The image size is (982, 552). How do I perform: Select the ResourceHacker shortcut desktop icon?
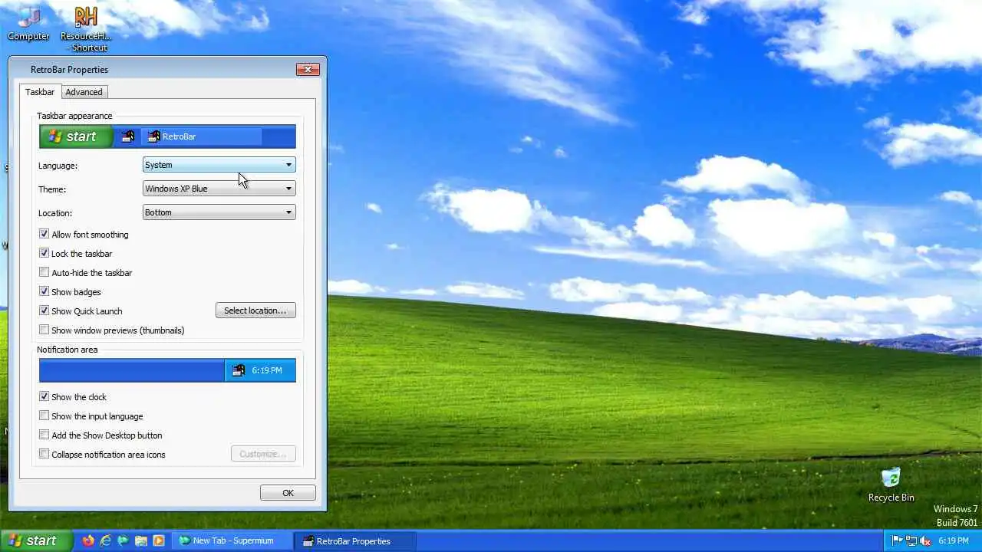click(86, 28)
